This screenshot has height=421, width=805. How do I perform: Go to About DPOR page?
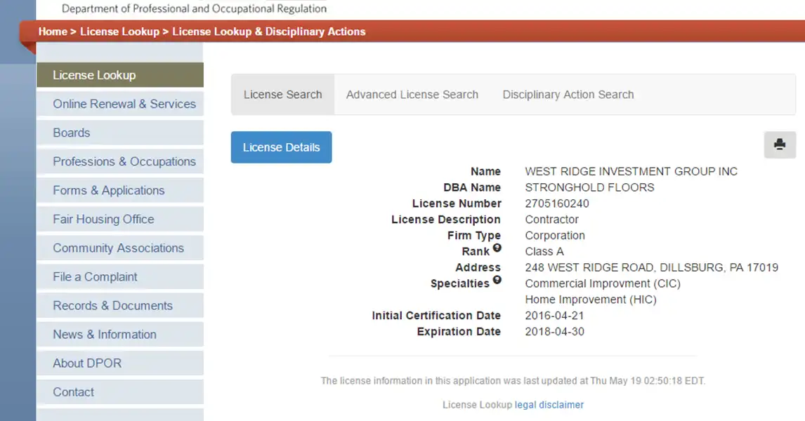(x=120, y=363)
